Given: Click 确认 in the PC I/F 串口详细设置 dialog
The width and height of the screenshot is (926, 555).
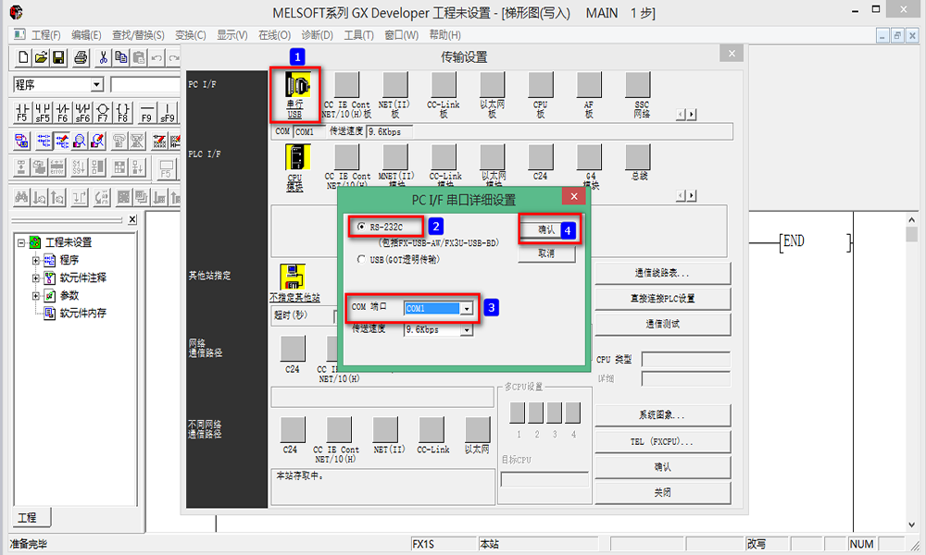Looking at the screenshot, I should pyautogui.click(x=546, y=229).
